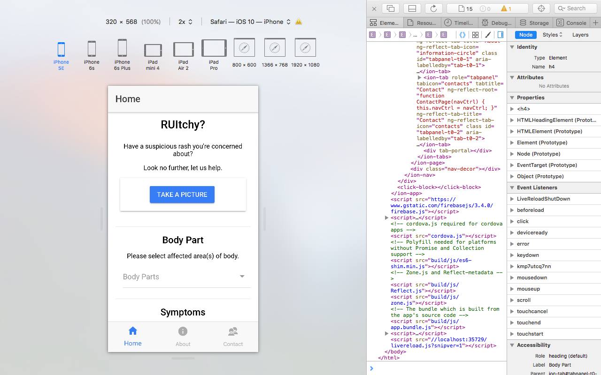Viewport: 601px width, 375px height.
Task: Toggle the details sidebar icon
Action: point(501,35)
